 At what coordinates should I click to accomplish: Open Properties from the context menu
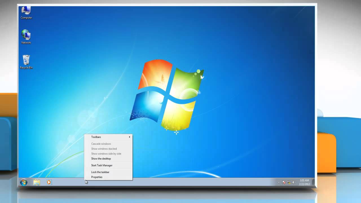tap(109, 177)
